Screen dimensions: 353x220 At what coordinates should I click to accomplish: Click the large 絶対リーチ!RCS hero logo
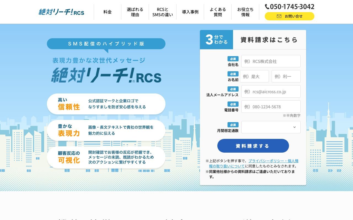[106, 75]
